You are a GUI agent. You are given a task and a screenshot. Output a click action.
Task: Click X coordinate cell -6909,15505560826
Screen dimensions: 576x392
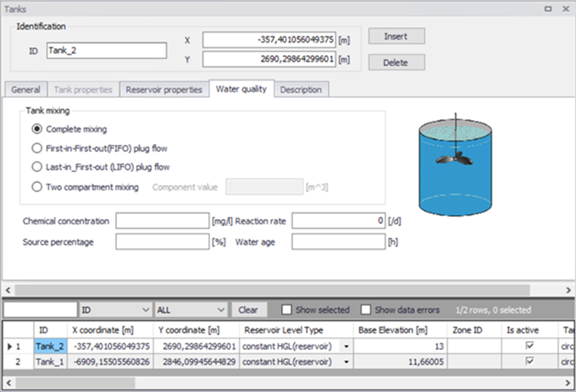[x=110, y=362]
